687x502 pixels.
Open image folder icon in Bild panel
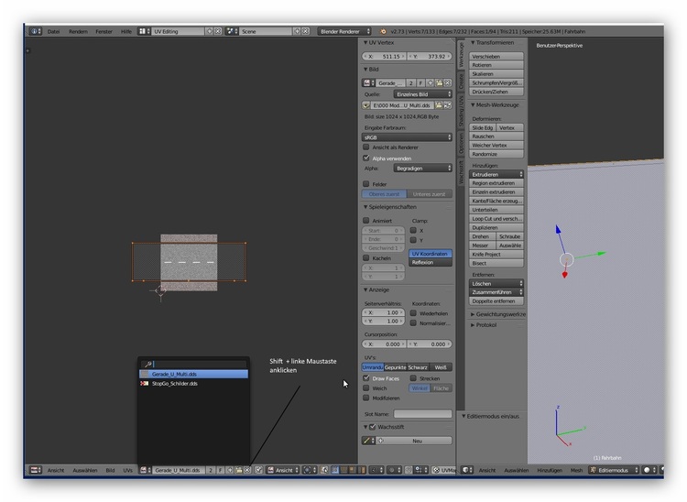(x=439, y=82)
